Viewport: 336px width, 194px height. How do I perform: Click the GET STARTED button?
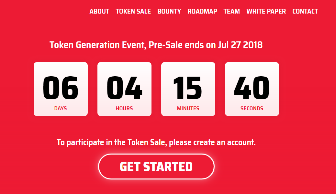pos(156,167)
